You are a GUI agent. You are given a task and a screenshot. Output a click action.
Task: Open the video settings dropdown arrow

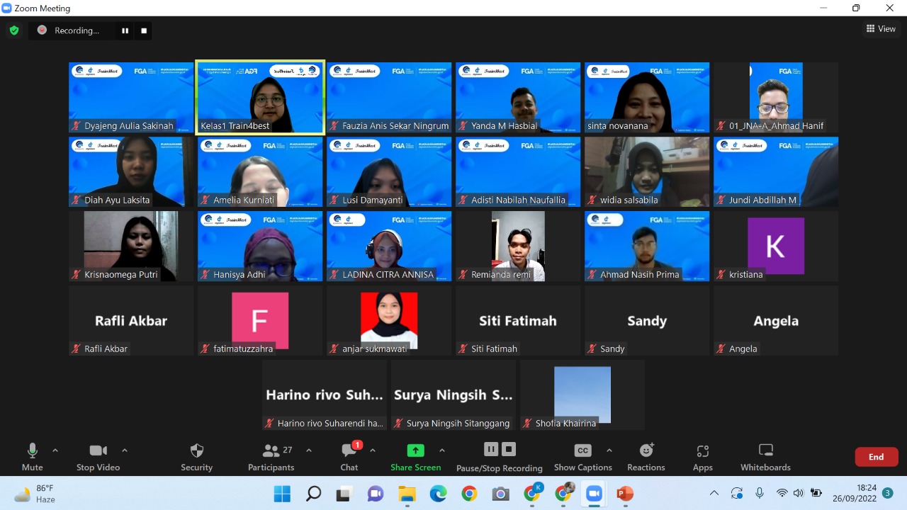coord(125,449)
